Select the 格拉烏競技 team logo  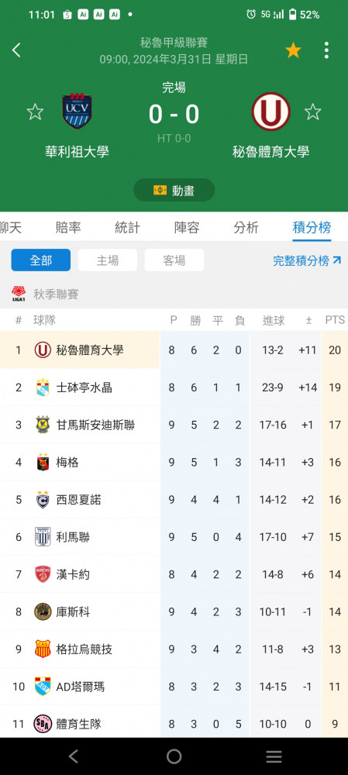click(x=43, y=649)
